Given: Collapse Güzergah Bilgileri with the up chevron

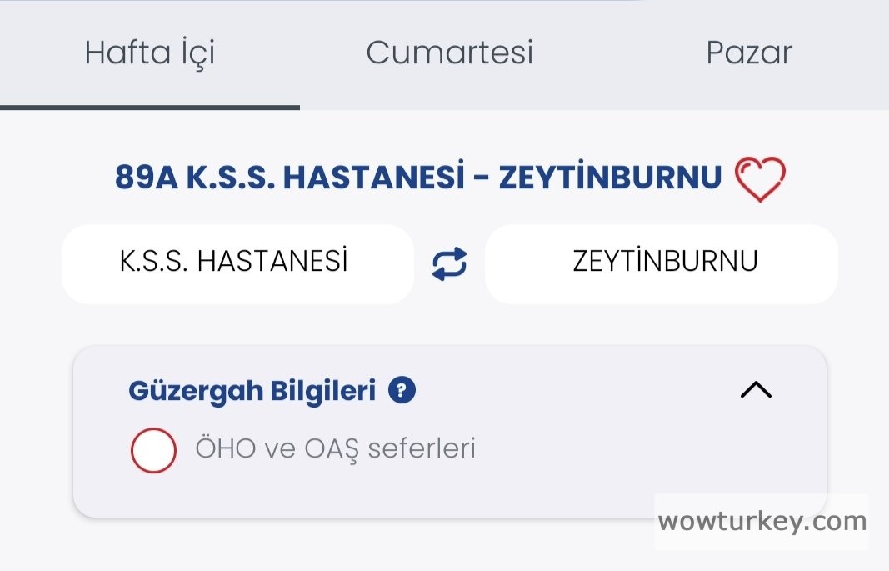Looking at the screenshot, I should coord(756,390).
